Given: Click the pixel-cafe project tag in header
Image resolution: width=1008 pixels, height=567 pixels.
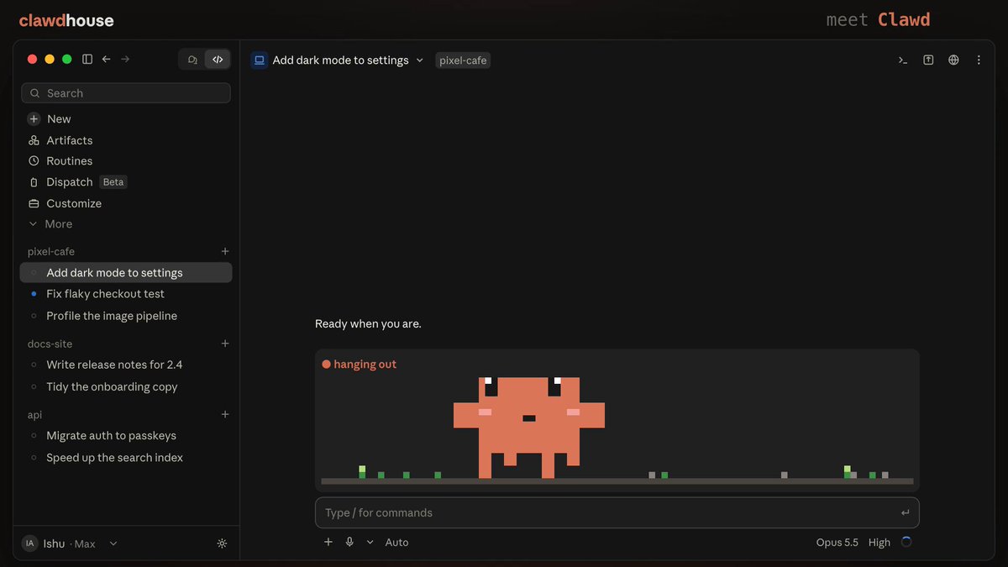Looking at the screenshot, I should point(463,60).
